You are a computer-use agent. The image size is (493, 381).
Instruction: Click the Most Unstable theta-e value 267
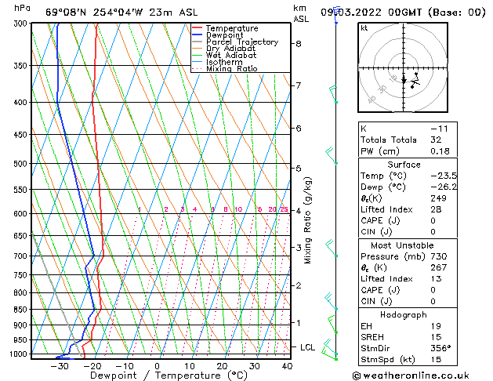[439, 267]
